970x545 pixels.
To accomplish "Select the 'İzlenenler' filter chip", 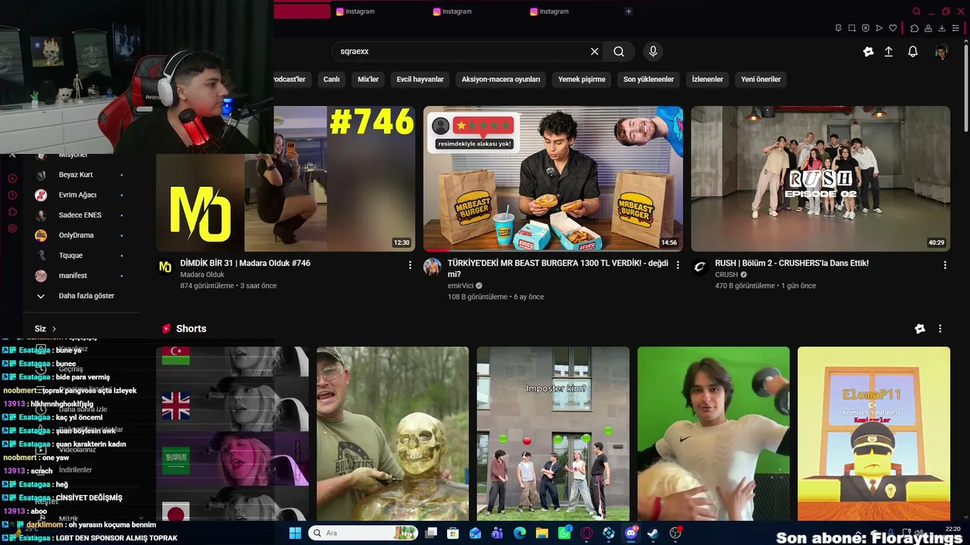I will click(x=707, y=79).
